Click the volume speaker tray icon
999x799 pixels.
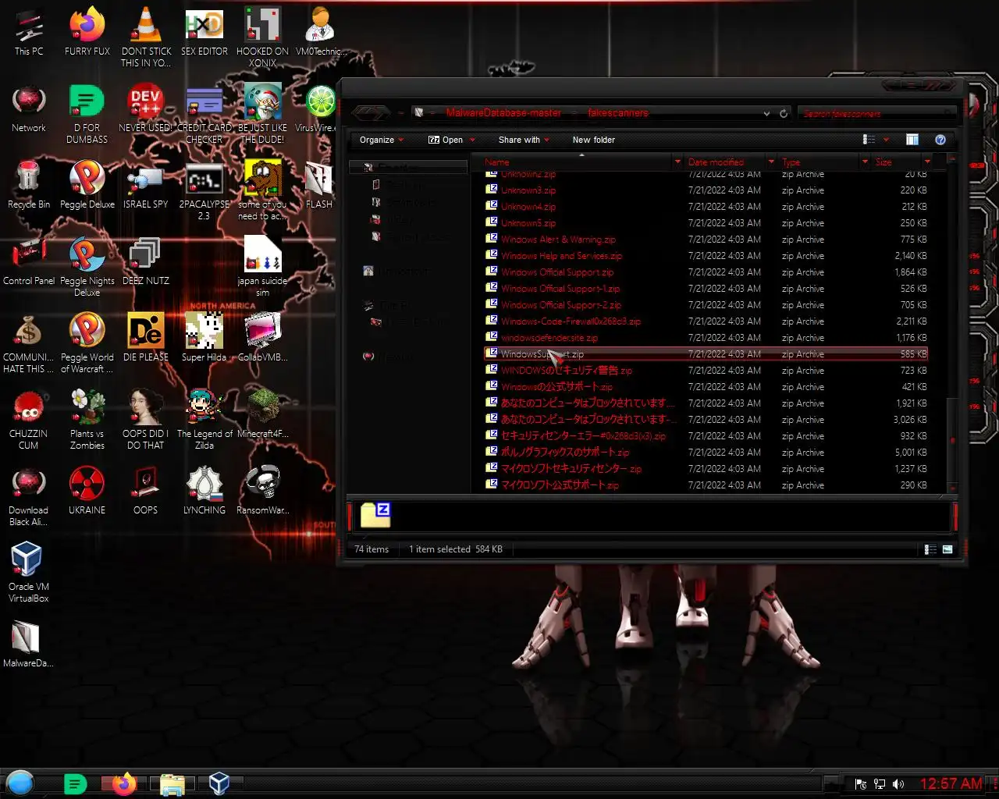(x=898, y=784)
